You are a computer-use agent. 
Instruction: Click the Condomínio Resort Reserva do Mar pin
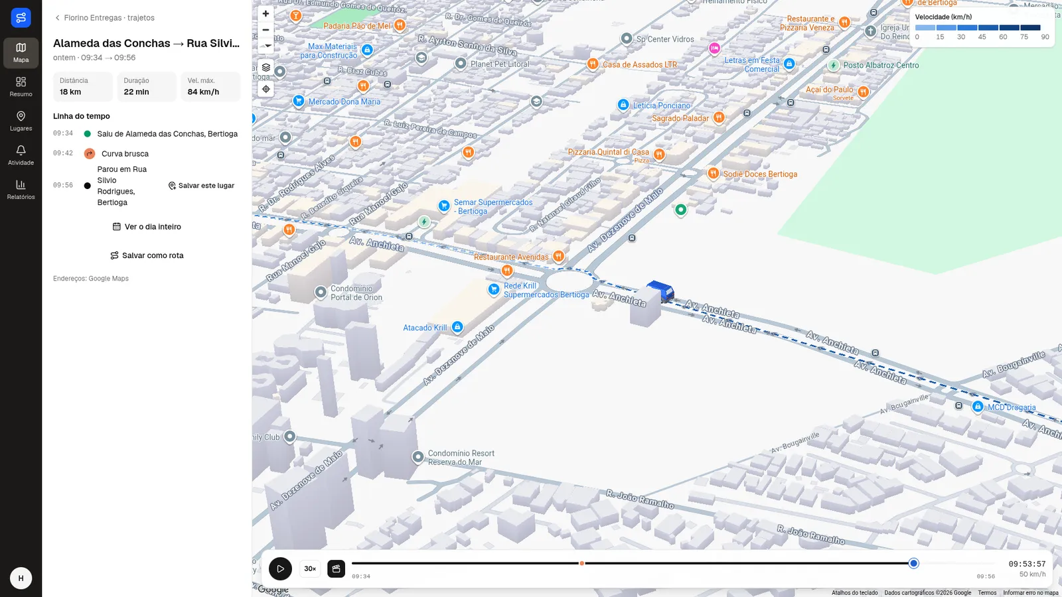pos(417,457)
